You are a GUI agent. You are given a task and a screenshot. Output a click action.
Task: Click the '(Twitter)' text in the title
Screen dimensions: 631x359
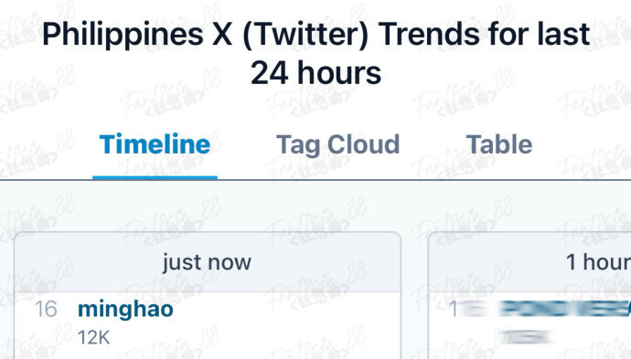305,35
